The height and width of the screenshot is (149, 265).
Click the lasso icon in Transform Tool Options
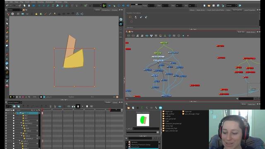(x=130, y=17)
